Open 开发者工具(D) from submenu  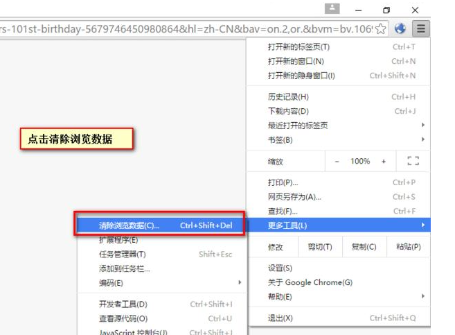tap(161, 304)
